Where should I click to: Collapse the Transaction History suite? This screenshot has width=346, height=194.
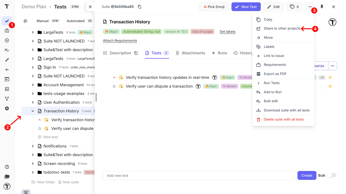point(33,111)
